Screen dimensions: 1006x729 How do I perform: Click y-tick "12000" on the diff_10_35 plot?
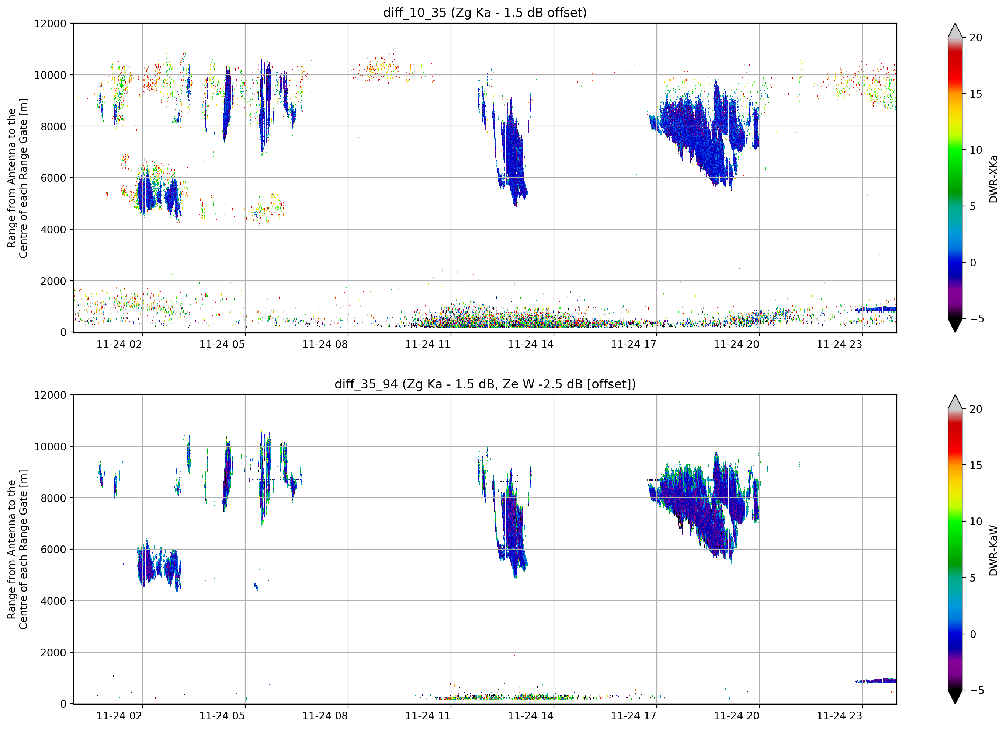pyautogui.click(x=50, y=24)
